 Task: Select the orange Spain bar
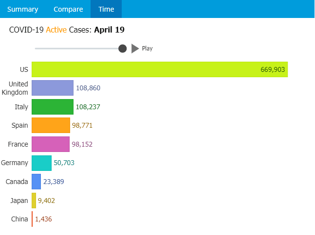pos(51,125)
